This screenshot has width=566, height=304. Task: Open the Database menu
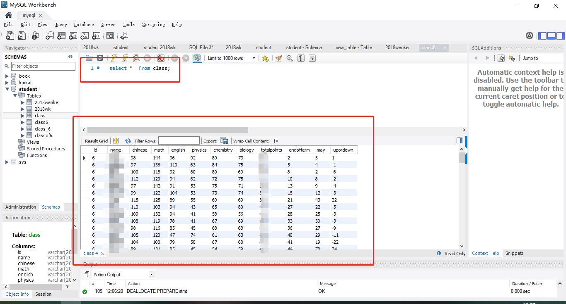[84, 25]
